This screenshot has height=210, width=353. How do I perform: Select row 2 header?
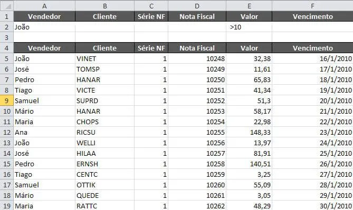(x=7, y=27)
